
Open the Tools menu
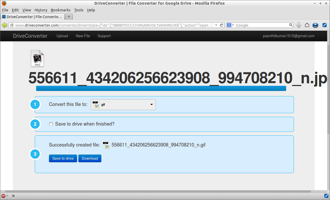pyautogui.click(x=79, y=10)
